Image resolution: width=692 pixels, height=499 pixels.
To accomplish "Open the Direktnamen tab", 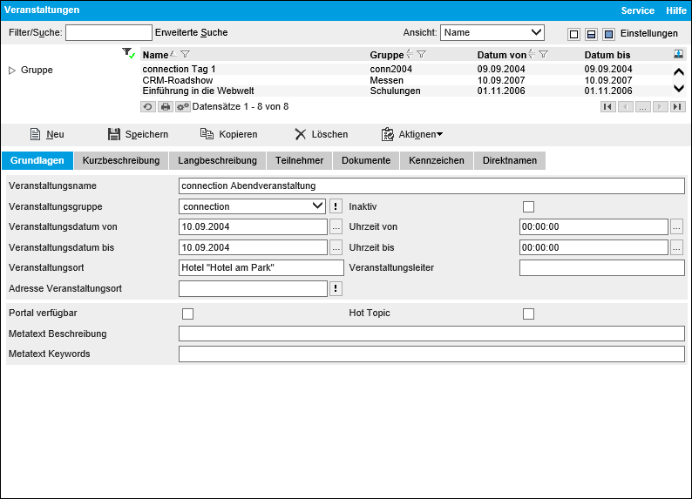I will [510, 160].
